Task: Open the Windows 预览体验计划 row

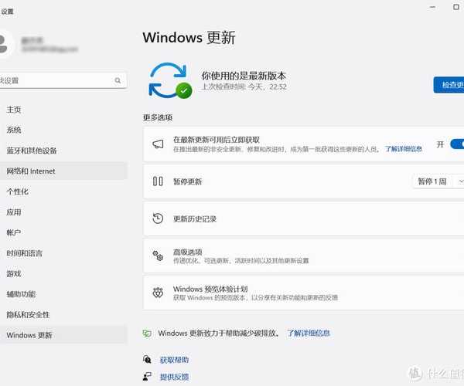Action: click(x=304, y=293)
